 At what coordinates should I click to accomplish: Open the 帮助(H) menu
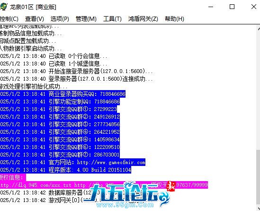click(174, 19)
